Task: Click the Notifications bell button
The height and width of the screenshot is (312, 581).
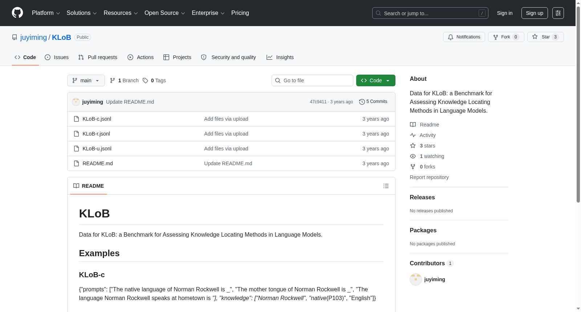Action: (464, 37)
